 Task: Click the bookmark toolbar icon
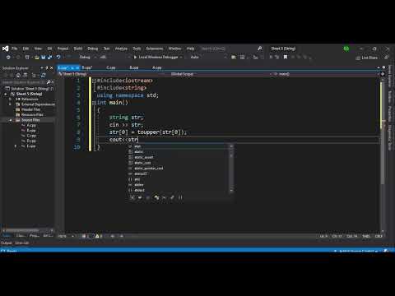click(286, 57)
